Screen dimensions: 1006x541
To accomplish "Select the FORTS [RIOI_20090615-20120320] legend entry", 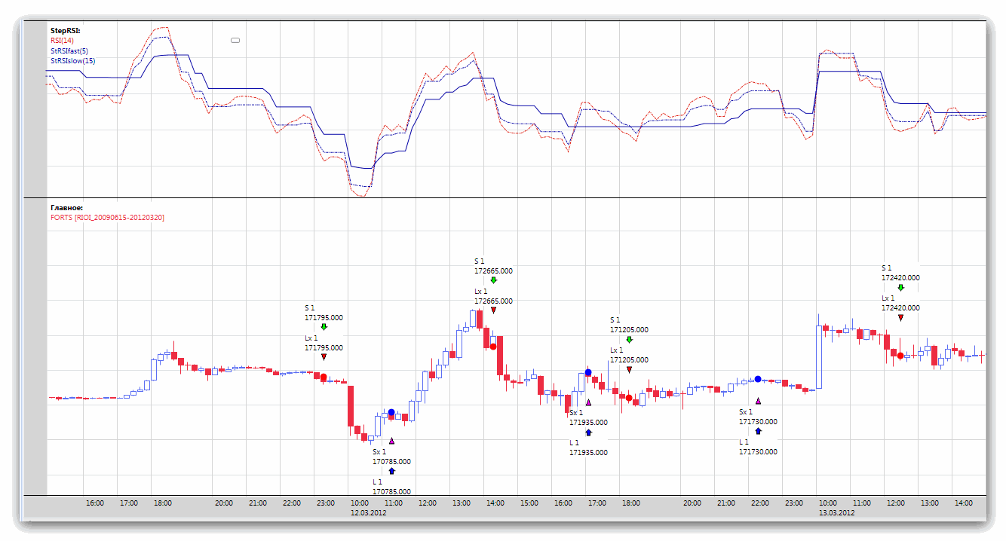I will pos(107,217).
